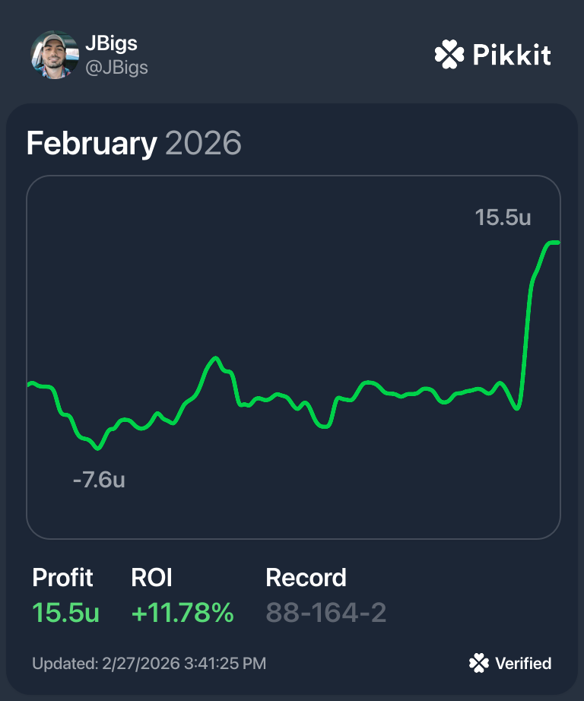Screen dimensions: 584x701
Task: Click the Updated timestamp text
Action: tap(149, 664)
